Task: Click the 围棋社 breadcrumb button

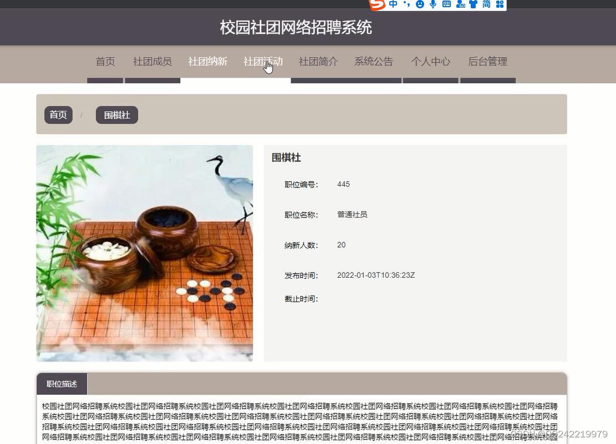Action: (116, 115)
